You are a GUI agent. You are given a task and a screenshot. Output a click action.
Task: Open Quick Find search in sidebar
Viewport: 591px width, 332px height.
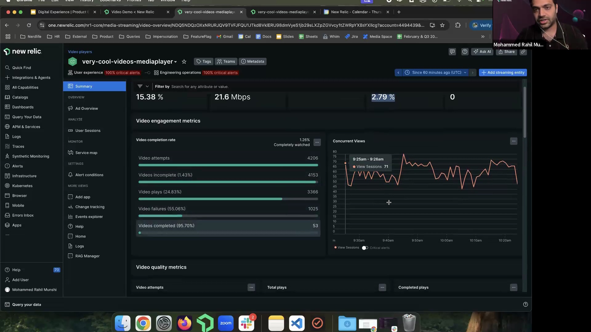coord(22,68)
